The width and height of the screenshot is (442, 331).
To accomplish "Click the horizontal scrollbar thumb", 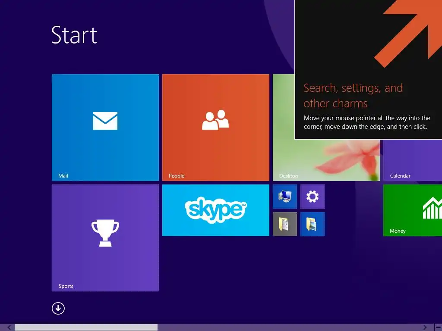I will point(86,328).
